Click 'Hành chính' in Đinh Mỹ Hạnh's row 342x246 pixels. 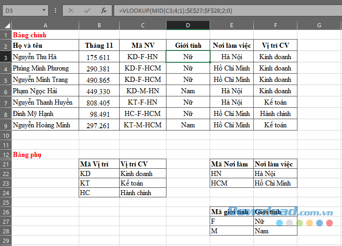point(275,113)
